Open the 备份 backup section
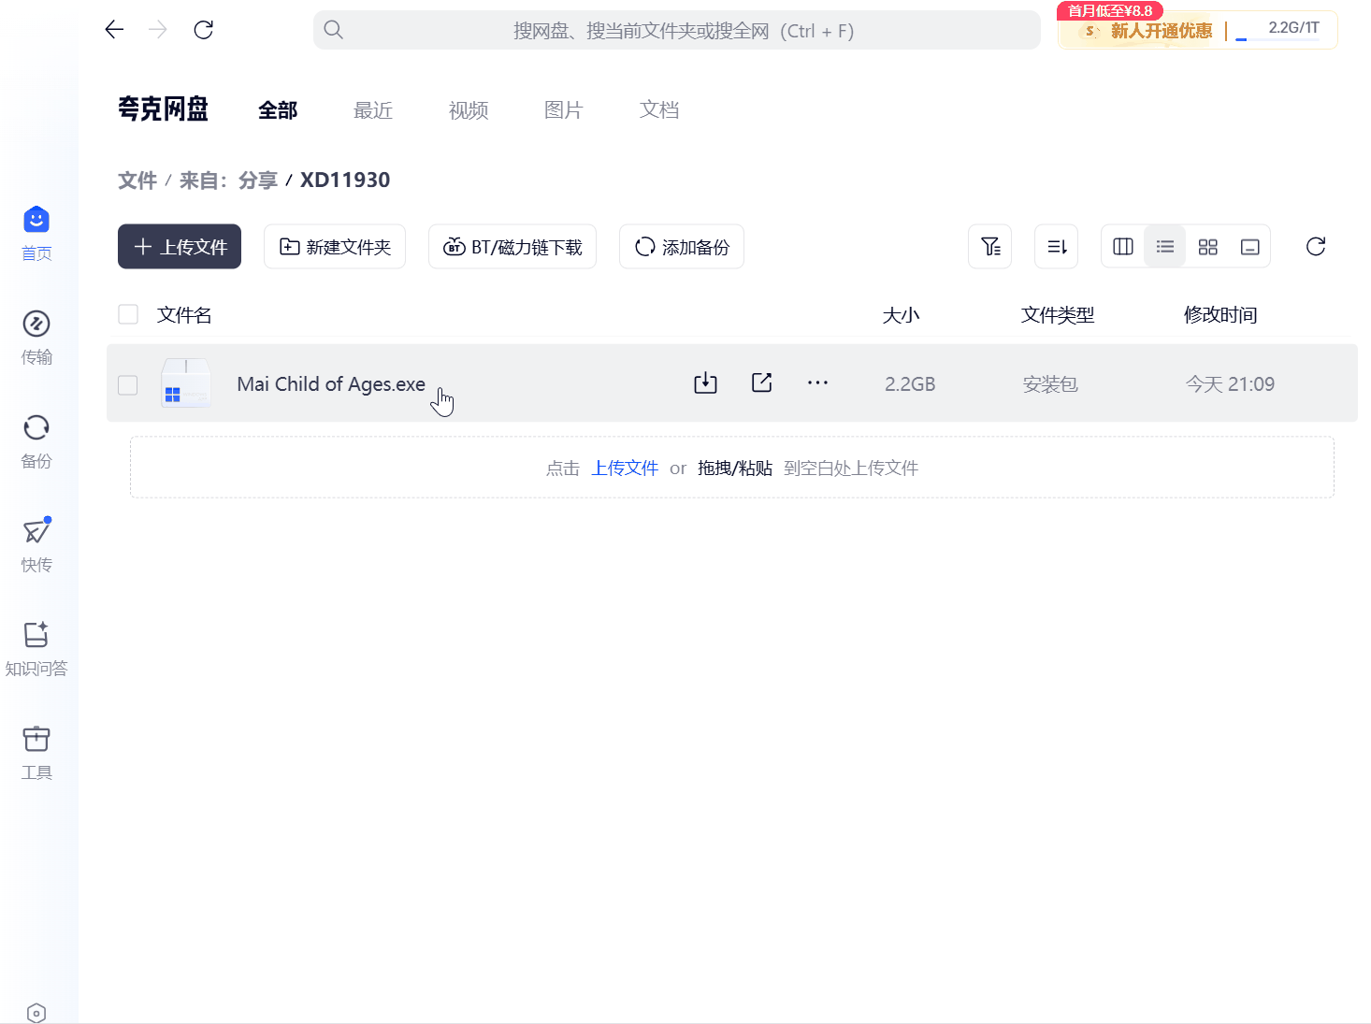The height and width of the screenshot is (1024, 1371). (36, 440)
